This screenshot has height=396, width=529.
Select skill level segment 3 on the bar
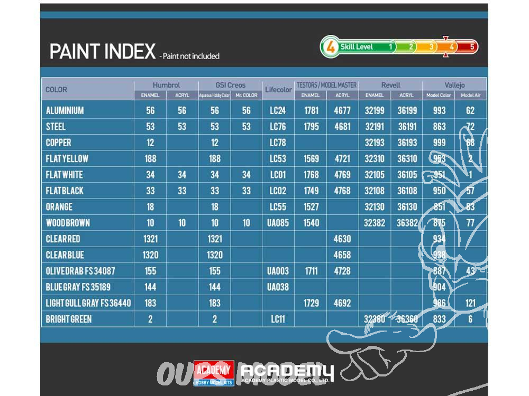(431, 47)
